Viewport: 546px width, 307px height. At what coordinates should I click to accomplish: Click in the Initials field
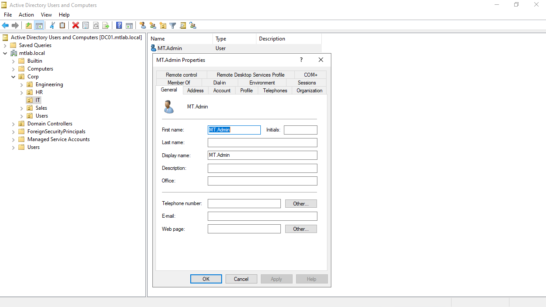(x=300, y=130)
